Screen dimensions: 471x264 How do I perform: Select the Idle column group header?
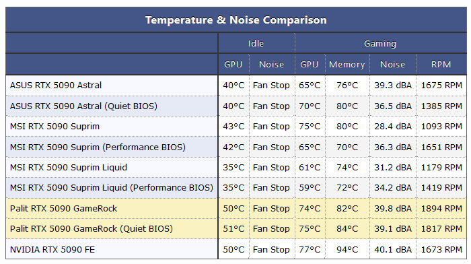pos(256,43)
